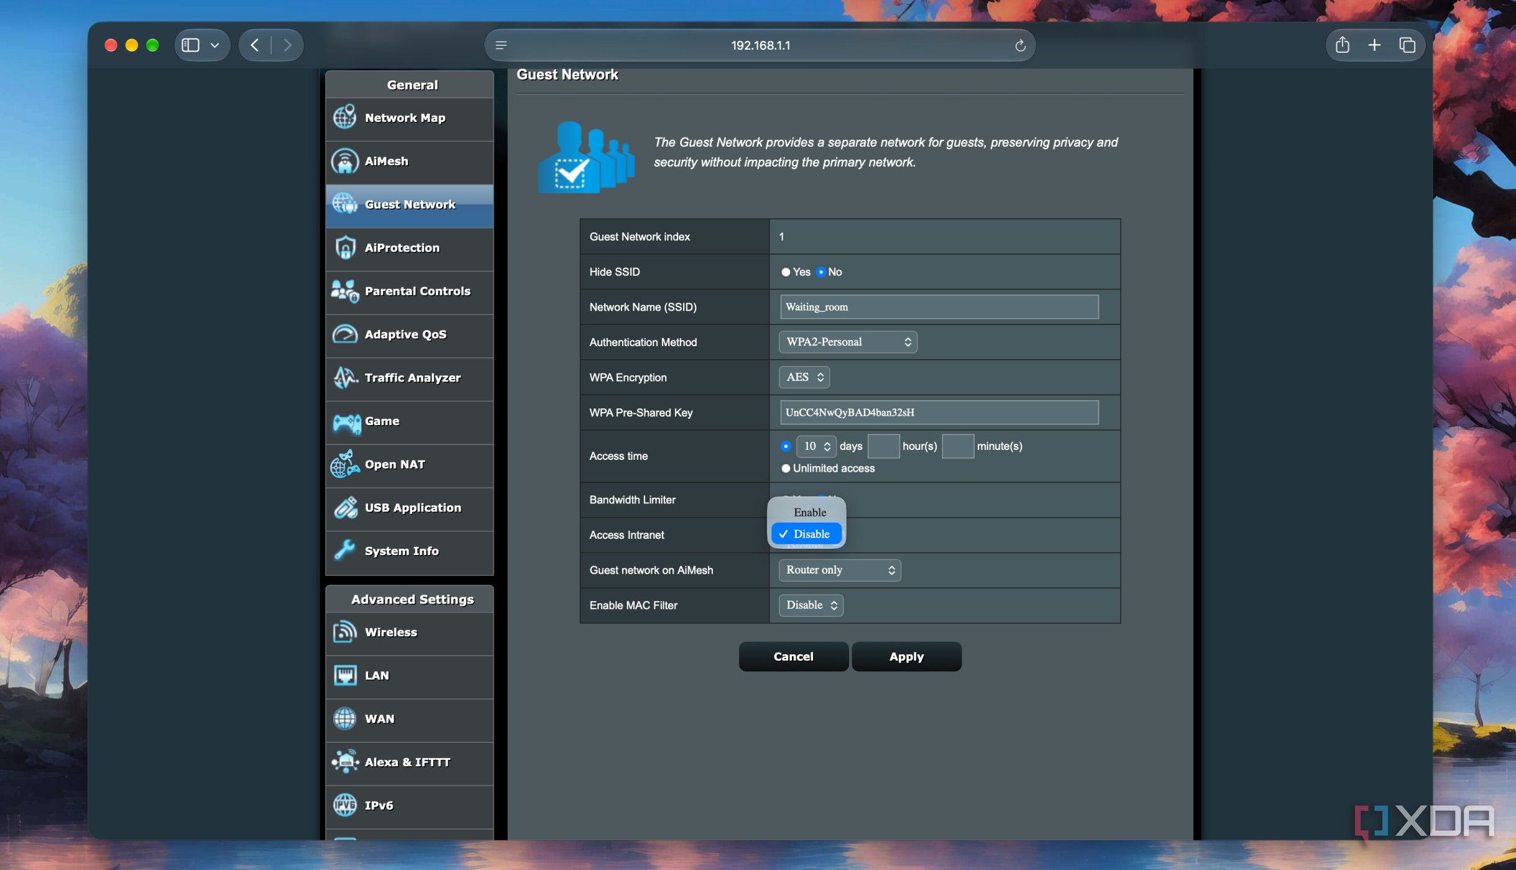This screenshot has height=870, width=1516.
Task: Click the Adaptive QoS gauge icon
Action: click(x=344, y=334)
